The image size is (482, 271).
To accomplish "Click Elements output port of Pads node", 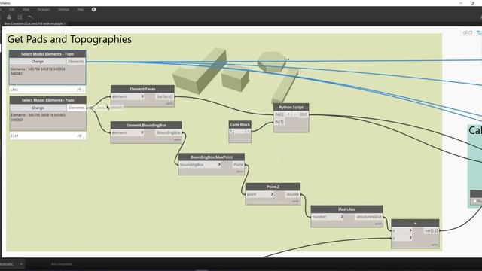I will 77,108.
